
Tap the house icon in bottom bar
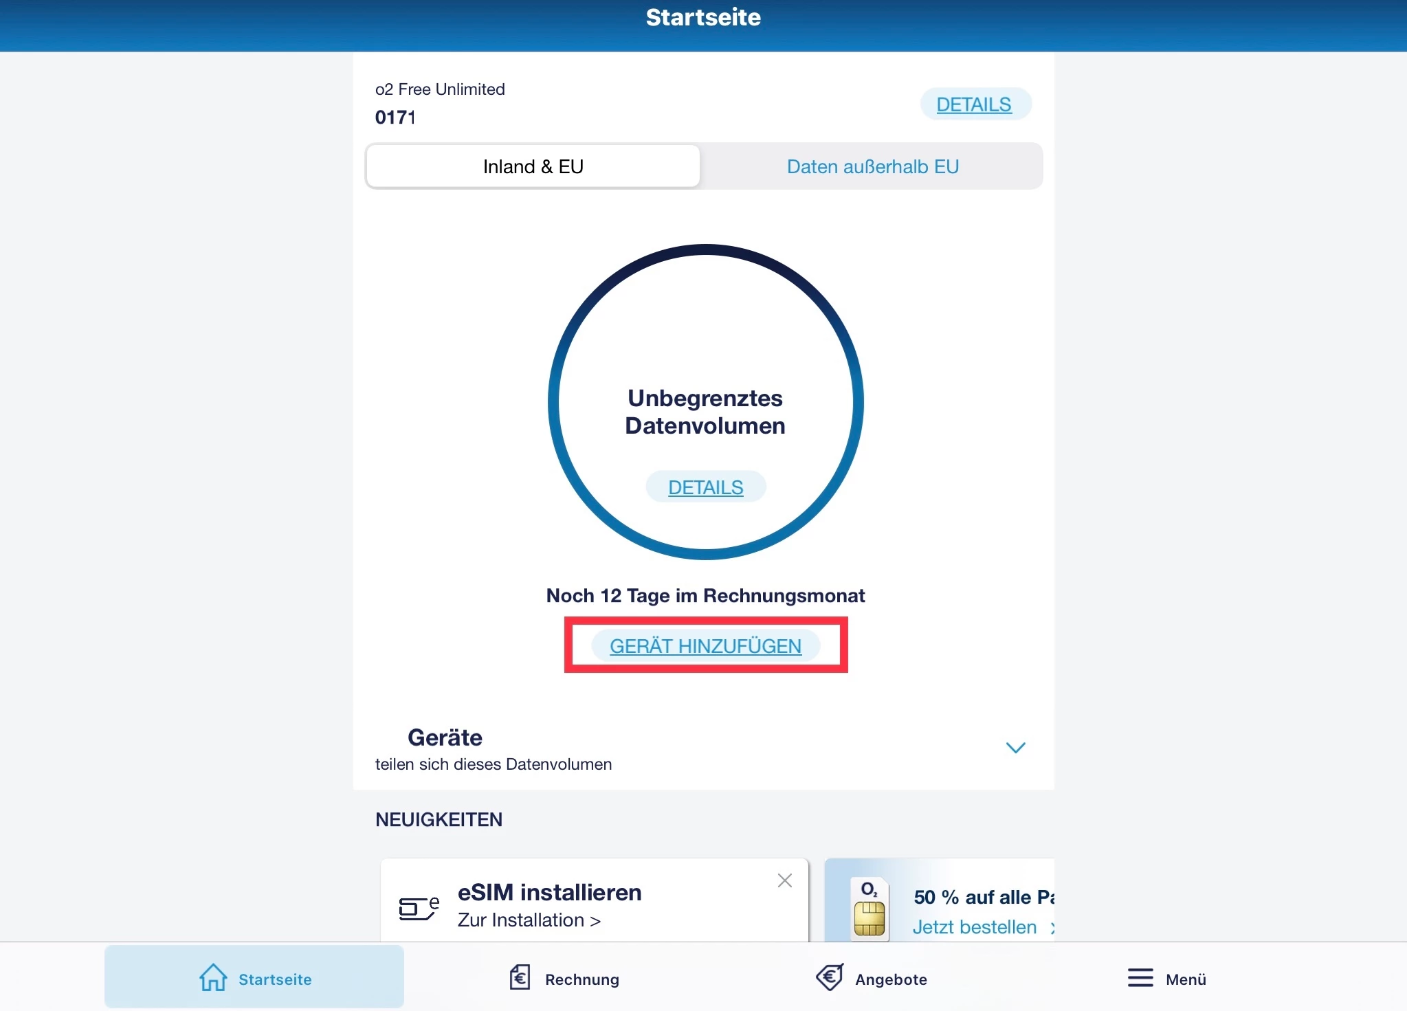click(x=212, y=977)
